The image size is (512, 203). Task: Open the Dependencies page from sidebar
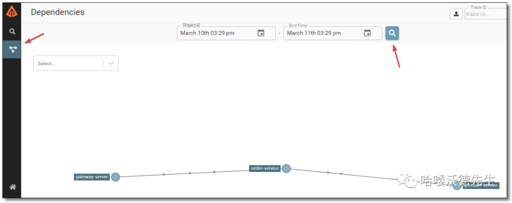(x=12, y=49)
